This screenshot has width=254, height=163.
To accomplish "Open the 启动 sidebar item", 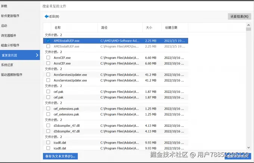I will 4,26.
